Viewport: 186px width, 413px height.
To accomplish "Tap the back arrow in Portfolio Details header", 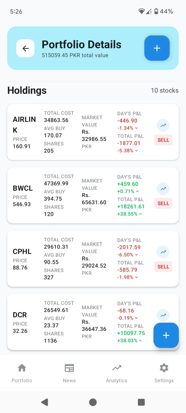I will tap(25, 48).
